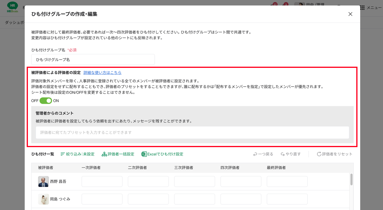
Task: Select 三次評価者 field for 岡島 つぐみ
Action: point(195,199)
